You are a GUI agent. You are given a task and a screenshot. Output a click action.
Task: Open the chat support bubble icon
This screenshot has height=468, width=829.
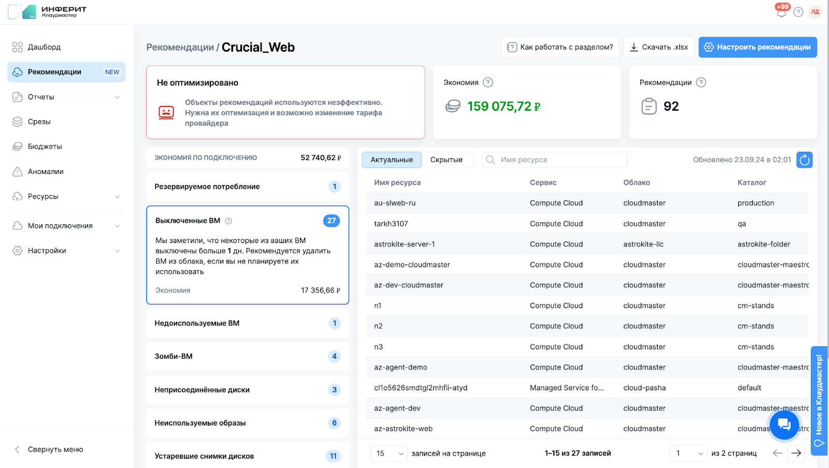784,425
